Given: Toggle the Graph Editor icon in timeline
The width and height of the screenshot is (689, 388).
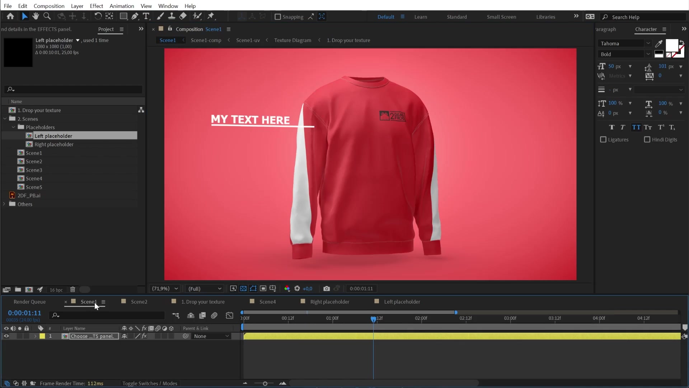Looking at the screenshot, I should tap(230, 315).
